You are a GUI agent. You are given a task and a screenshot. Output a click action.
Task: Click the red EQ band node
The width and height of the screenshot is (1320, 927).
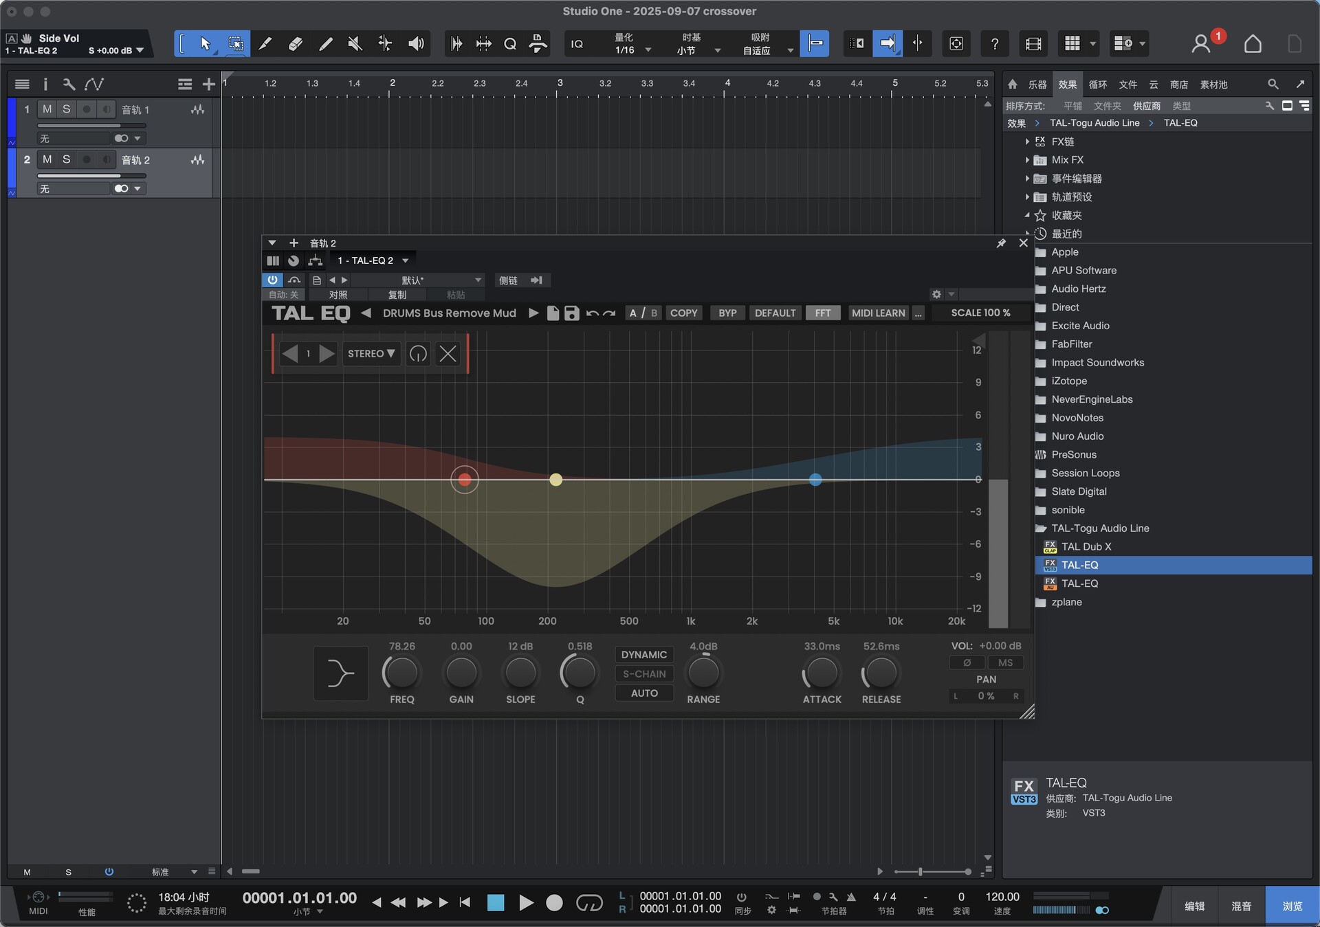click(x=465, y=480)
